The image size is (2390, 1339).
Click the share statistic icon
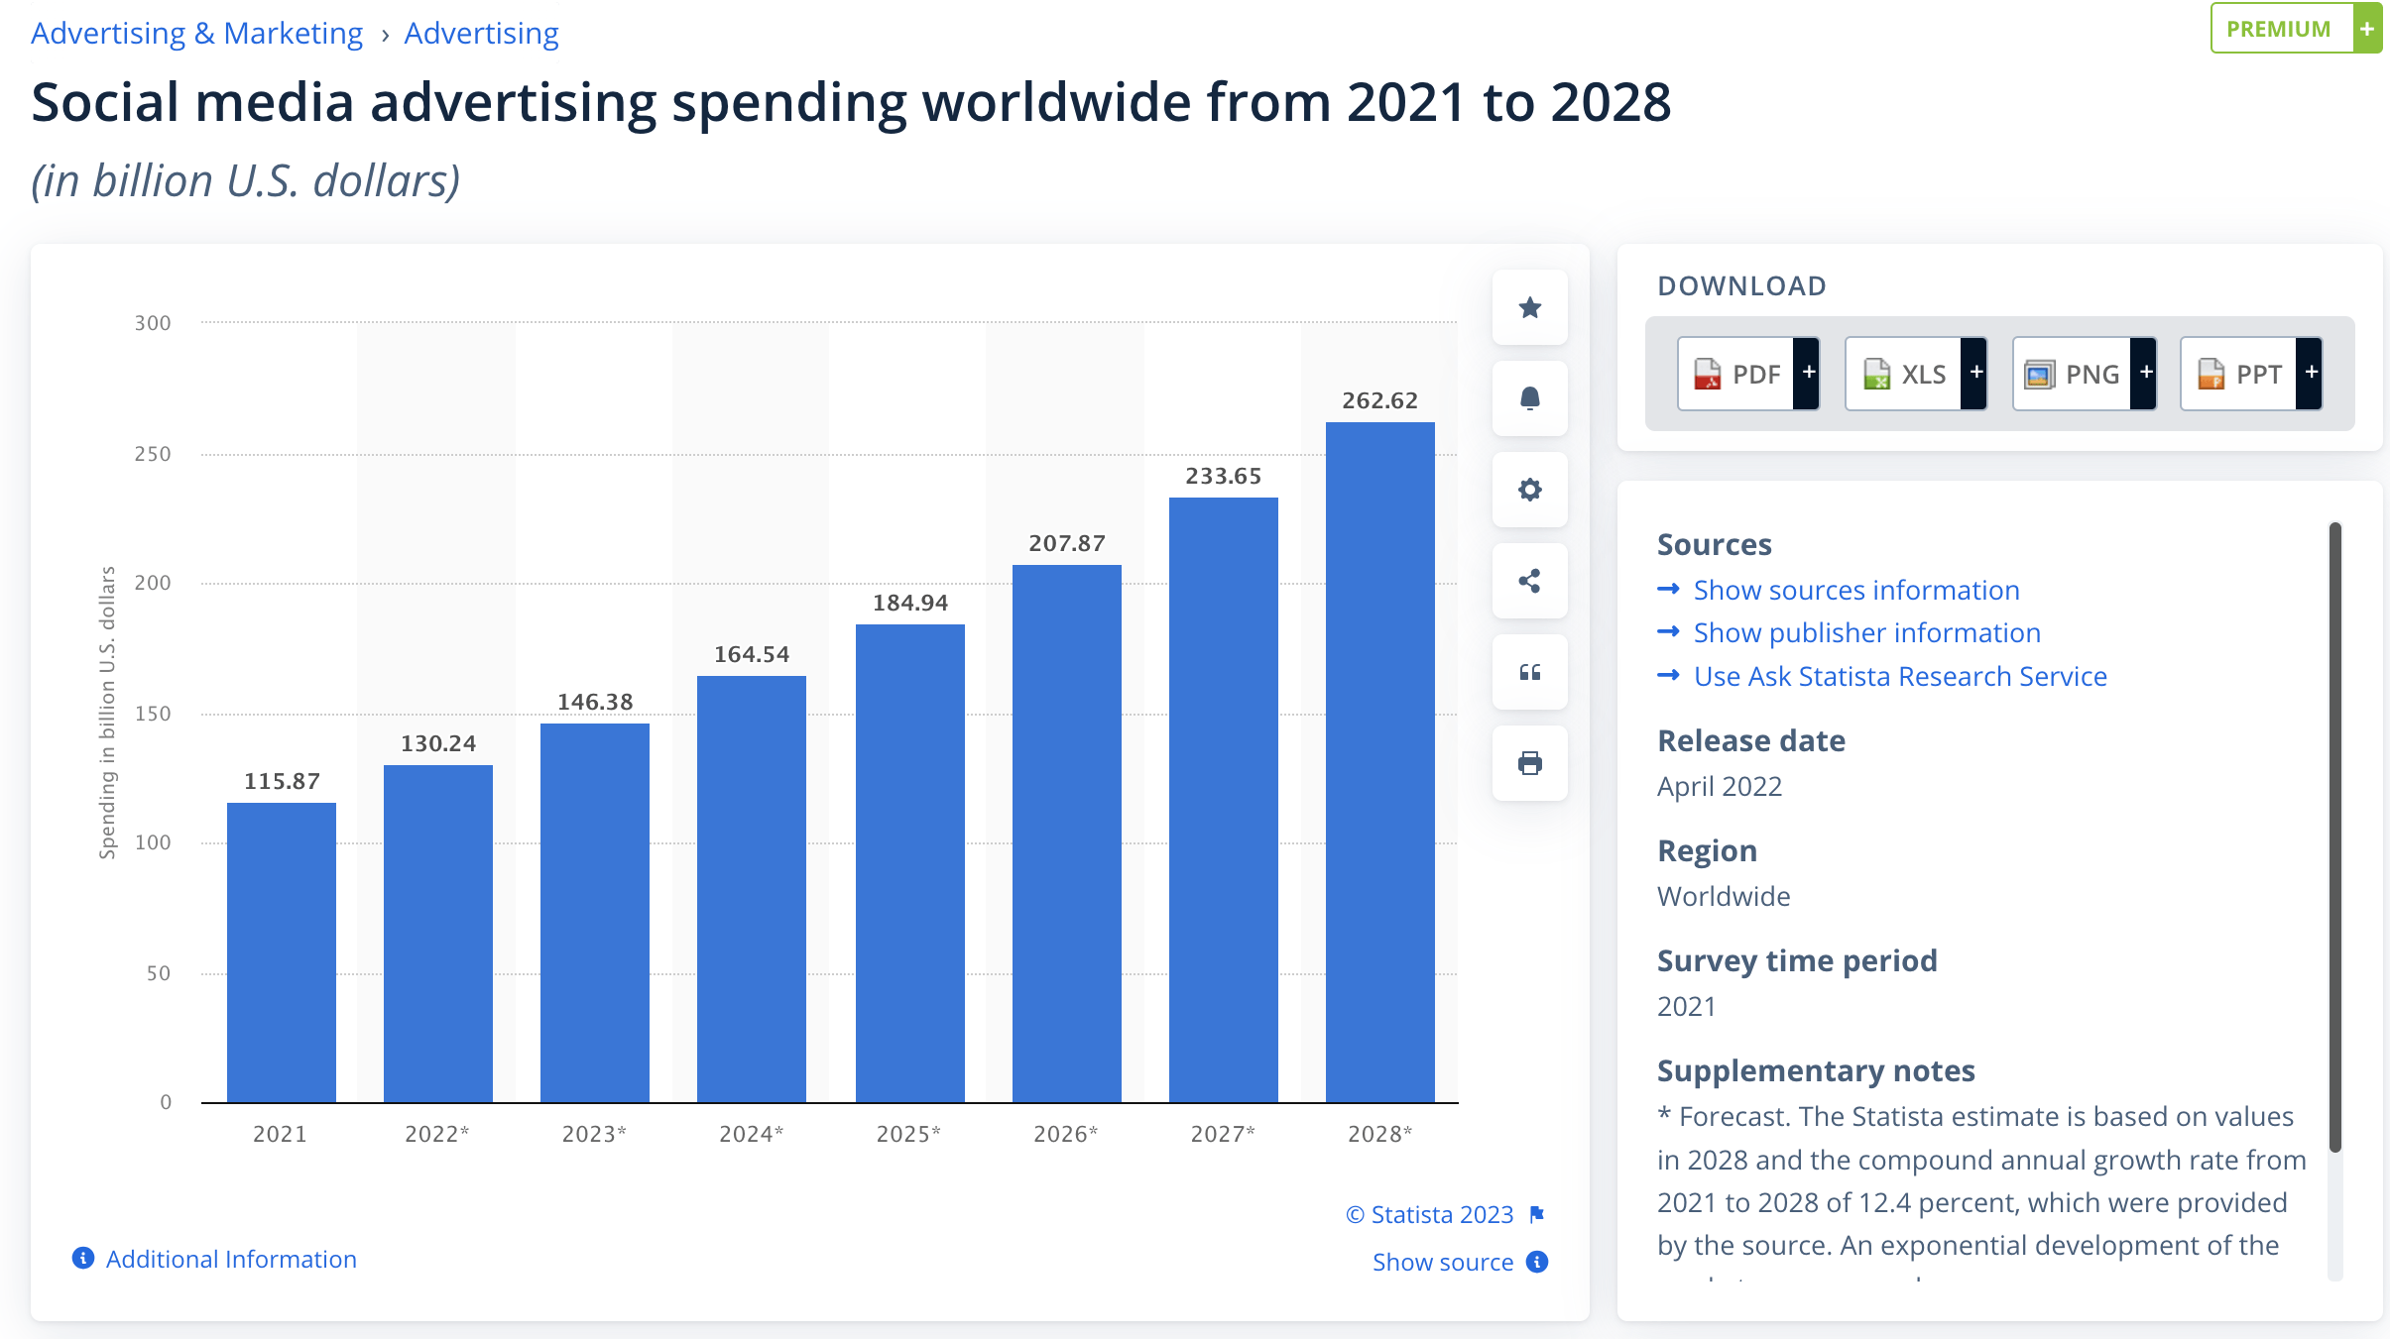point(1529,581)
